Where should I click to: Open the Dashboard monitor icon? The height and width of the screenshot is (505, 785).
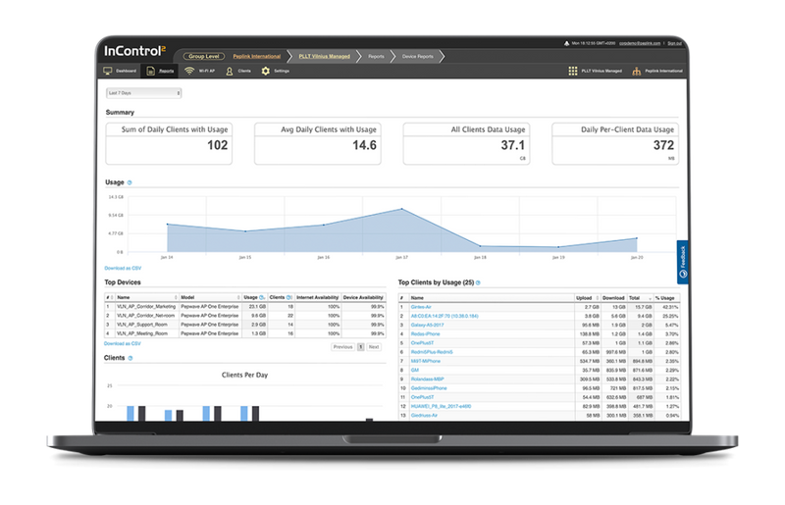[x=108, y=71]
